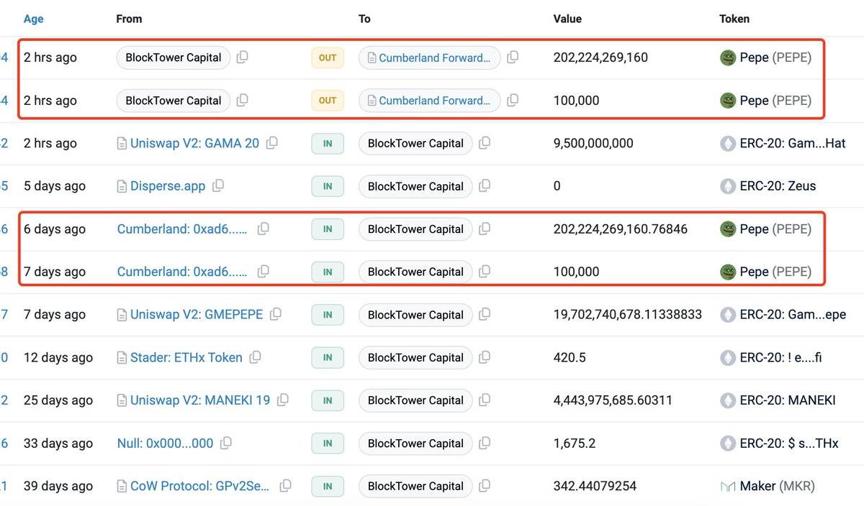Copy Uniswap V2: MANEKI 19 address
864x506 pixels.
click(x=283, y=400)
